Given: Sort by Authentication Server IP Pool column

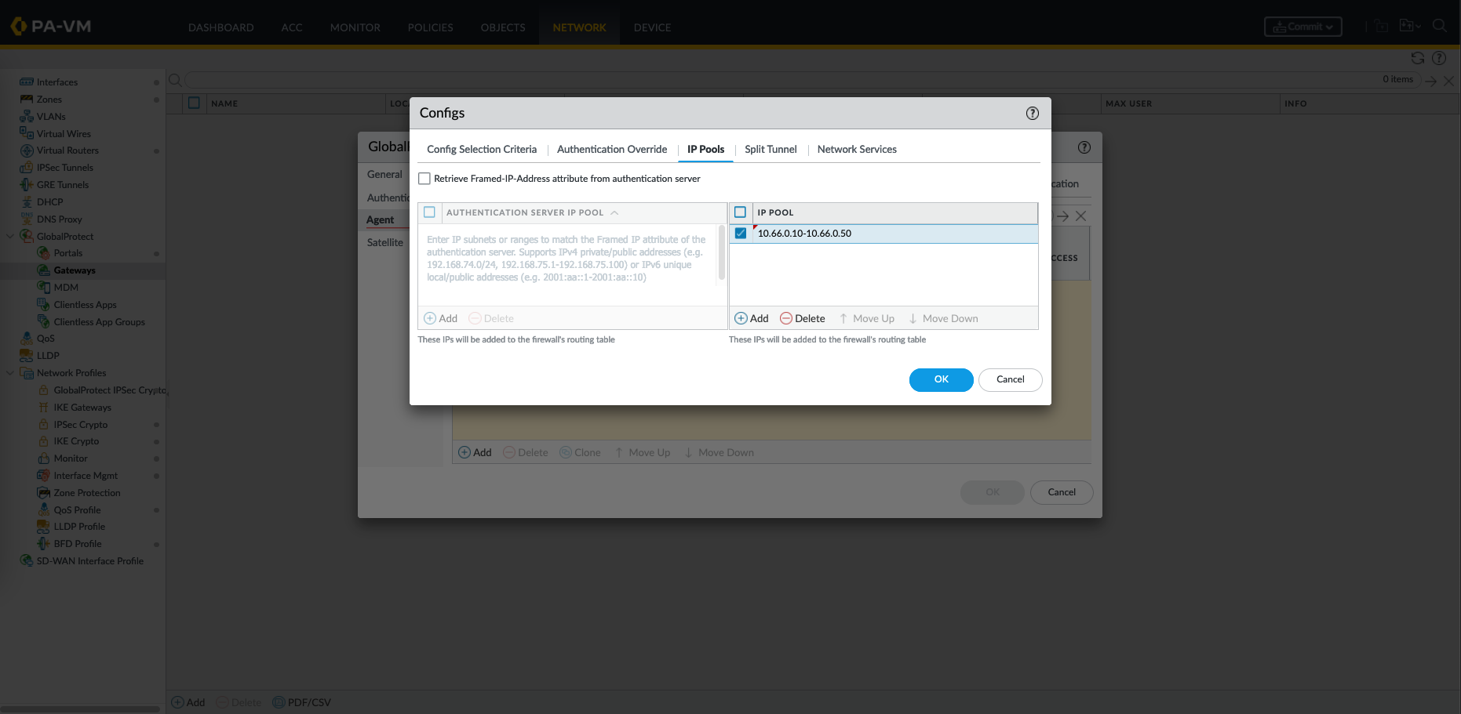Looking at the screenshot, I should point(524,212).
